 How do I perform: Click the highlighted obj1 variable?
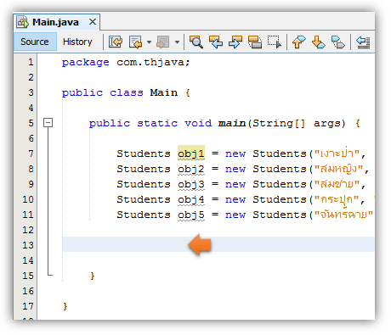click(191, 154)
